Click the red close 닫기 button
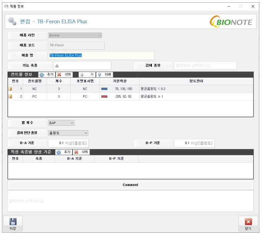The width and height of the screenshot is (262, 235). [248, 223]
